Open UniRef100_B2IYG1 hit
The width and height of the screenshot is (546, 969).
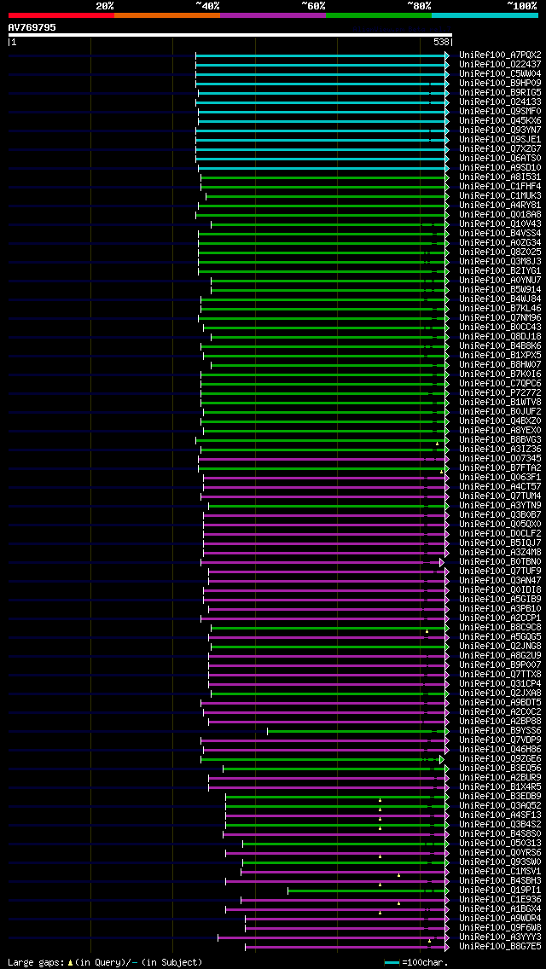tap(500, 271)
